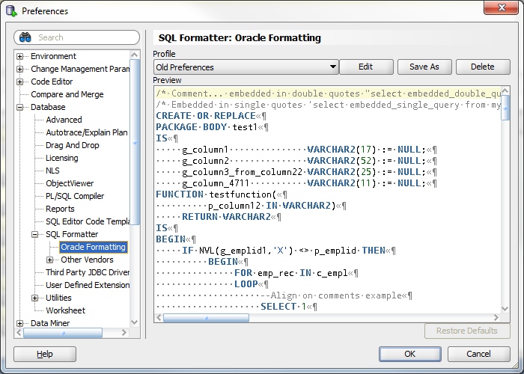The height and width of the screenshot is (374, 524).
Task: Click the Delete profile button
Action: click(x=483, y=67)
